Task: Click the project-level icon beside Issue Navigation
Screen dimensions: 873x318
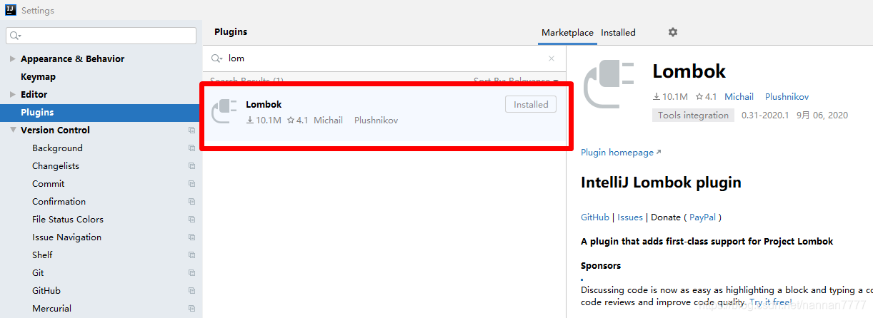Action: (191, 237)
